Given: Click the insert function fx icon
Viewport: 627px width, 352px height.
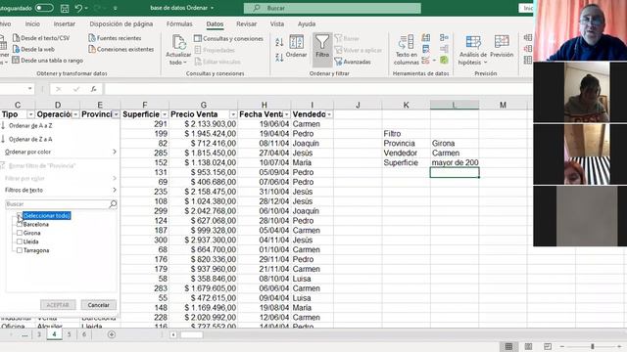Looking at the screenshot, I should 94,89.
